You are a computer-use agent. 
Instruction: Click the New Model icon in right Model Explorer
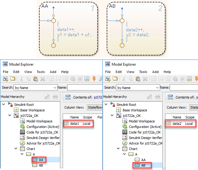coord(108,79)
